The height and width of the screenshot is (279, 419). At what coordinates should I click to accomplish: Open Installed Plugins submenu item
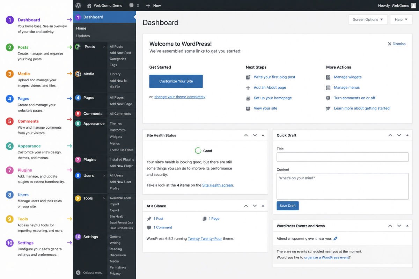click(122, 159)
